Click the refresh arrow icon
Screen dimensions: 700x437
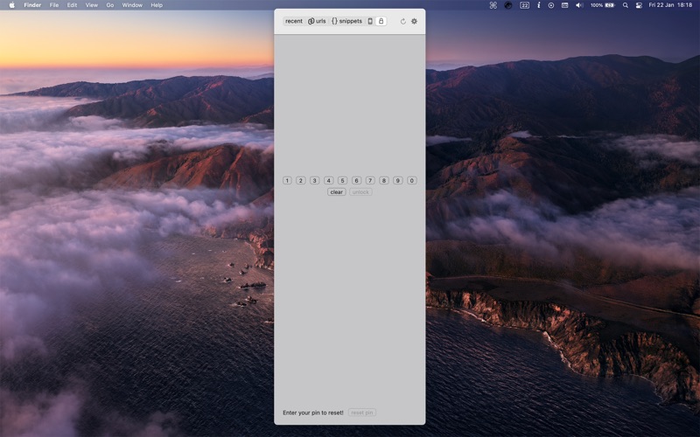point(403,21)
